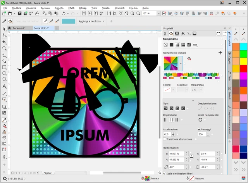Open the Effetti menu
248x183 pixels.
tap(71, 8)
